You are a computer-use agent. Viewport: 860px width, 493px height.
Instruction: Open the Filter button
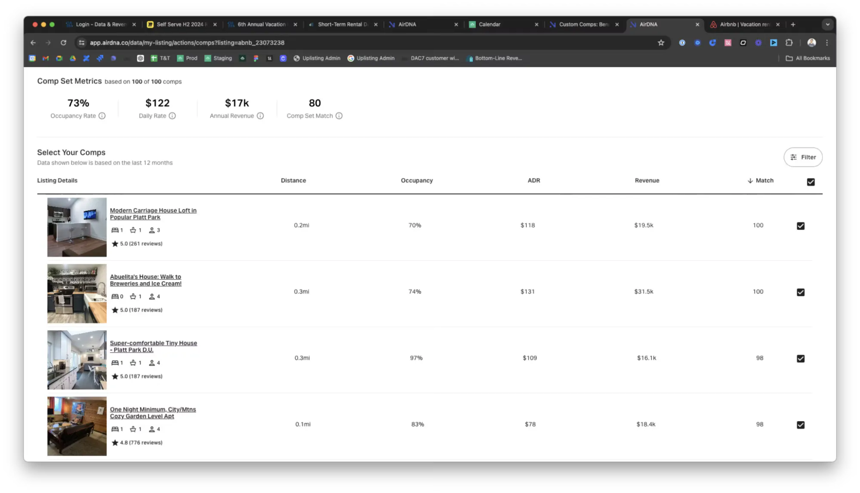pos(803,157)
